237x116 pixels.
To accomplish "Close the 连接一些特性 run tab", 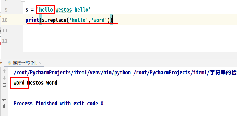I will pos(40,63).
